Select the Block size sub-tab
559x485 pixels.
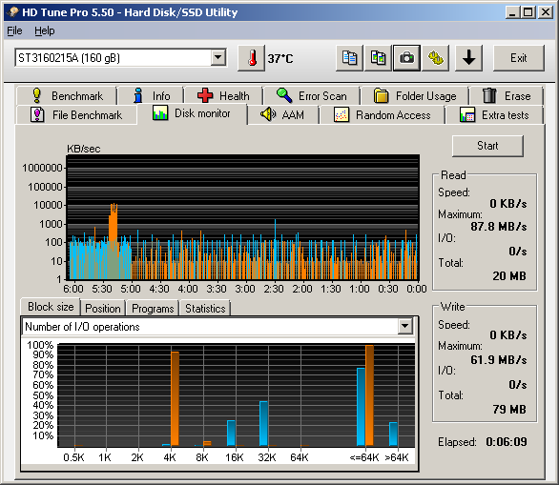[x=51, y=307]
